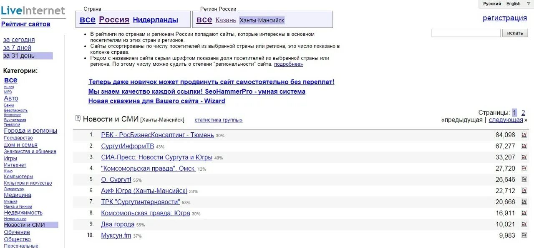This screenshot has height=248, width=534.
Task: Open Обучение category
Action: point(17,232)
